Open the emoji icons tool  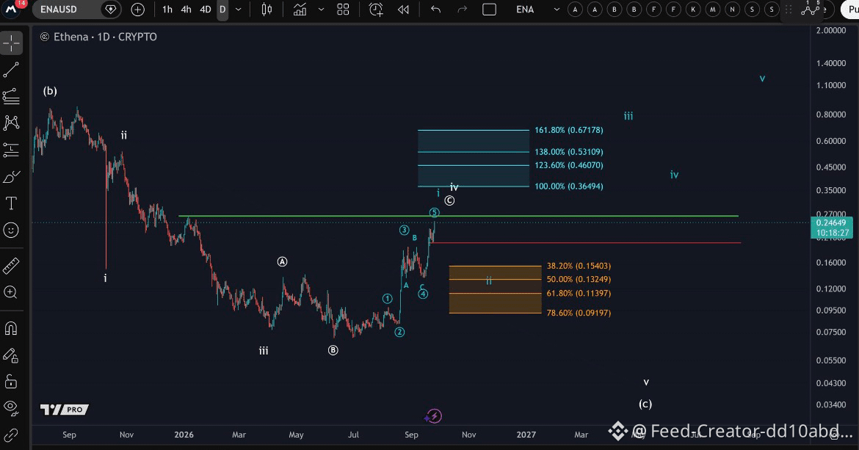pos(11,231)
